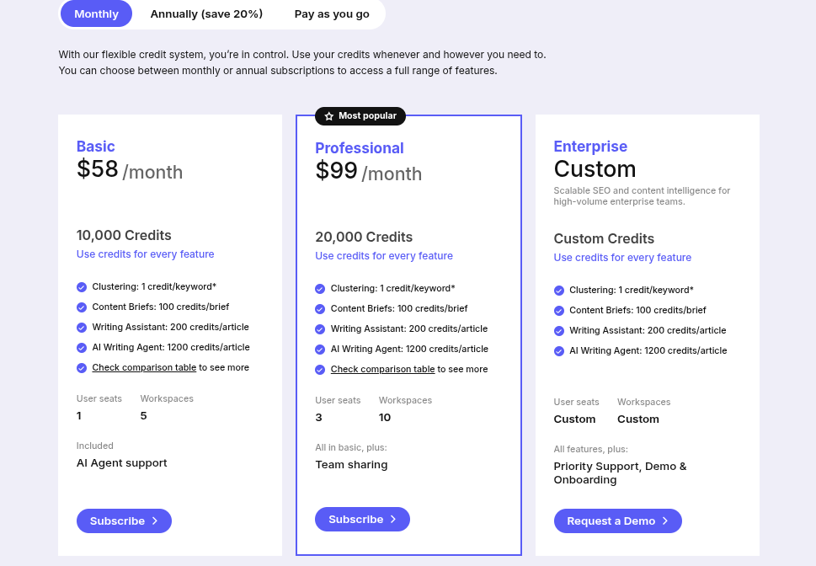Switch to Monthly billing tab

(96, 14)
